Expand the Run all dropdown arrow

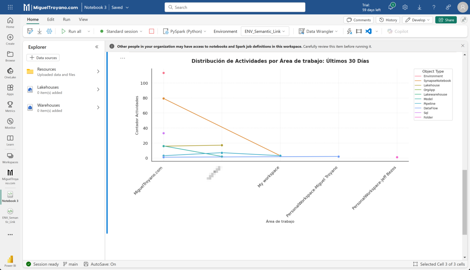coord(89,31)
